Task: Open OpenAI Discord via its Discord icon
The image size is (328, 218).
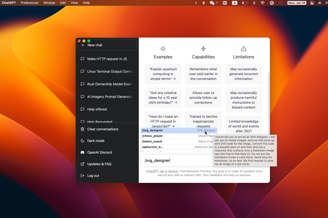Action: click(x=83, y=152)
